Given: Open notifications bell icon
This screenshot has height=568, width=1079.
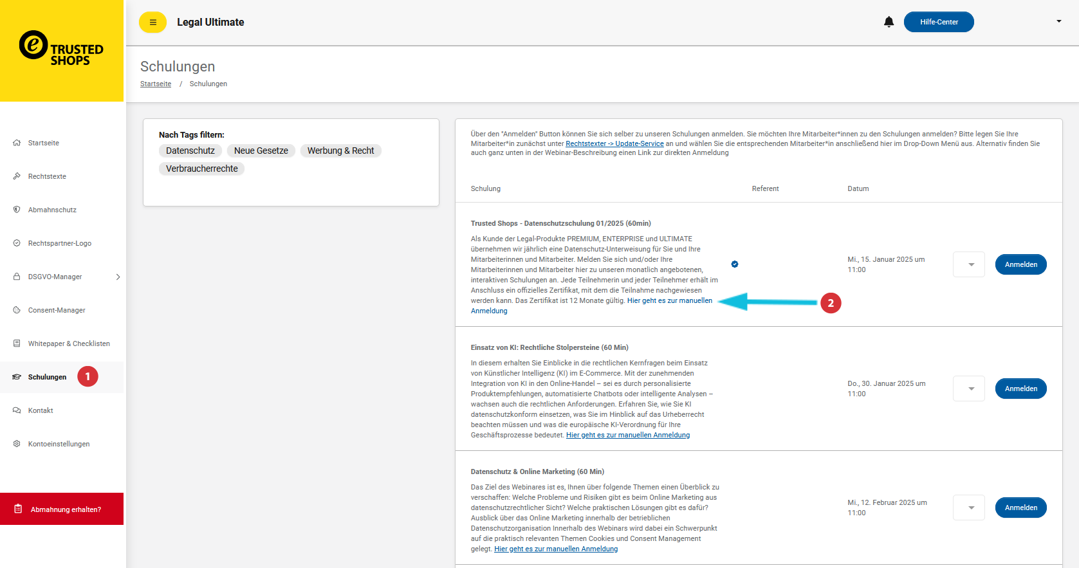Looking at the screenshot, I should pyautogui.click(x=889, y=22).
